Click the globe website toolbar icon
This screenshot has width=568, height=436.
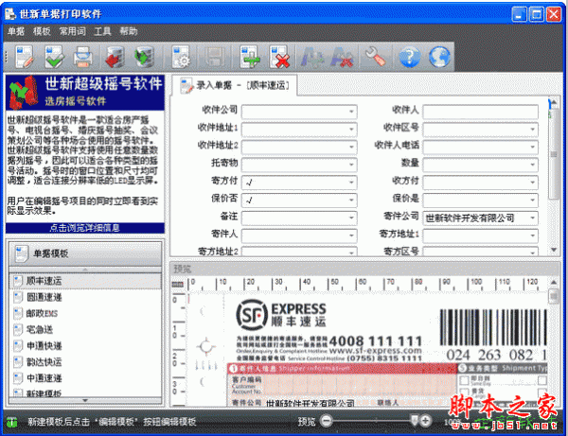pyautogui.click(x=439, y=57)
